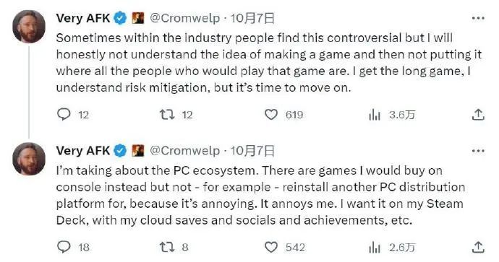Image resolution: width=499 pixels, height=262 pixels.
Task: Select affiliate badge beside second tweet's name
Action: 138,151
